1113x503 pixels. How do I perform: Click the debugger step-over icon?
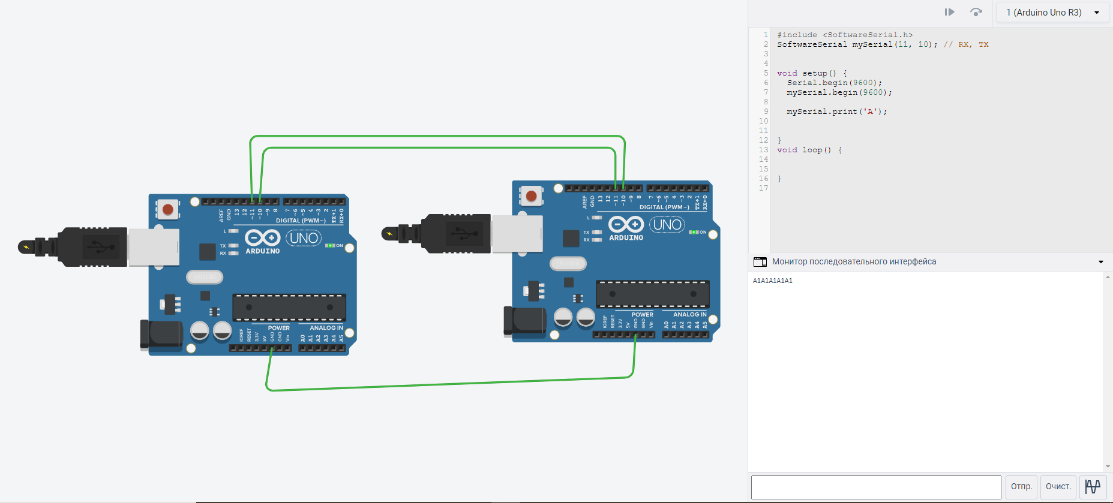(976, 12)
